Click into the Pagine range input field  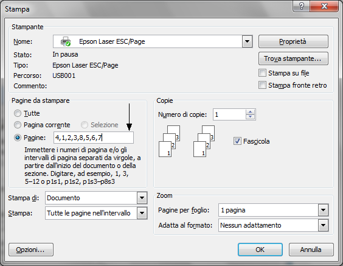coord(94,138)
